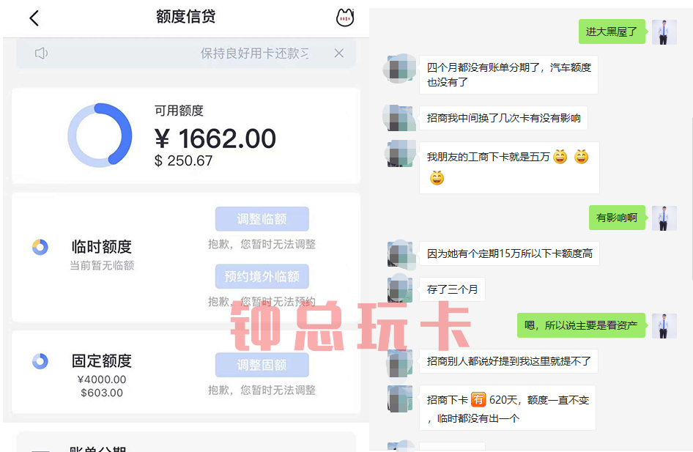Open the 临时额度 heading
This screenshot has height=452, width=693.
pos(102,247)
